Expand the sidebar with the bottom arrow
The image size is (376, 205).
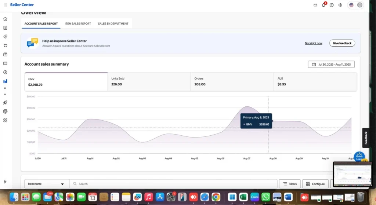5,182
